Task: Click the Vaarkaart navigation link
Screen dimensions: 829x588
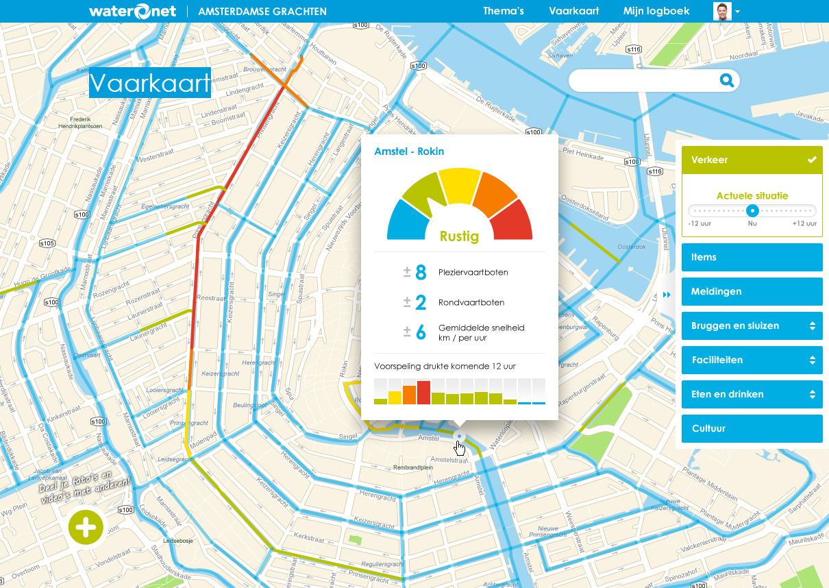Action: [573, 11]
